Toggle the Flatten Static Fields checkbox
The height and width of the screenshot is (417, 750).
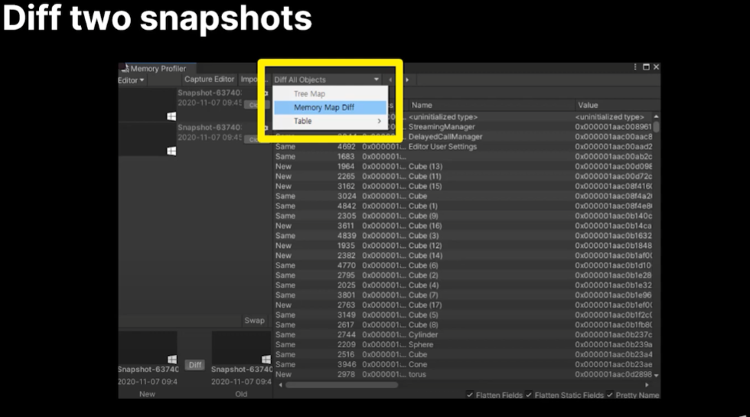[x=529, y=395]
